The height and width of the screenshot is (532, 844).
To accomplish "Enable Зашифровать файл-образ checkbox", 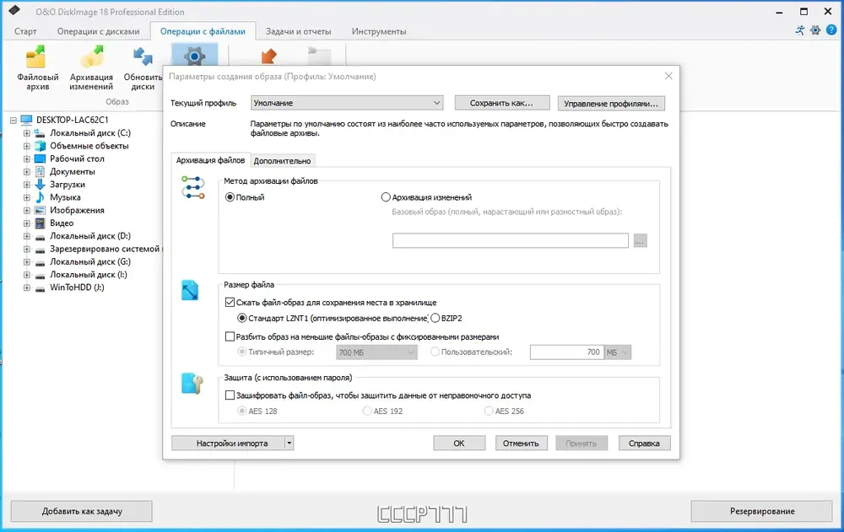I will pos(230,395).
